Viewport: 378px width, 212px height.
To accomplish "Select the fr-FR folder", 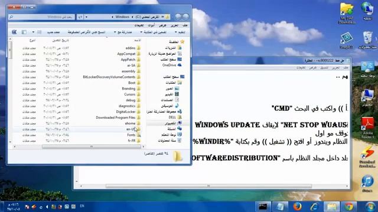I will 134,141.
